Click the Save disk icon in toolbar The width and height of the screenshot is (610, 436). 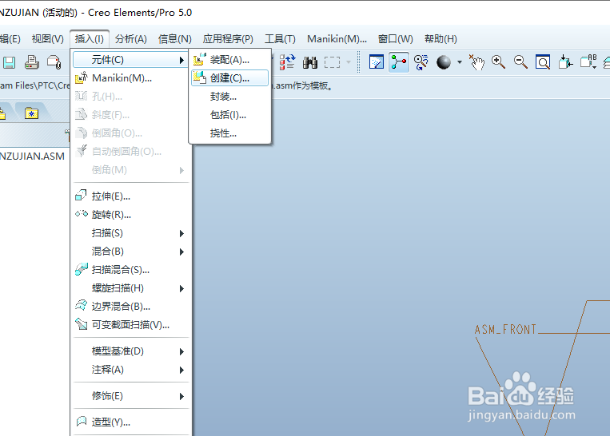[x=9, y=62]
